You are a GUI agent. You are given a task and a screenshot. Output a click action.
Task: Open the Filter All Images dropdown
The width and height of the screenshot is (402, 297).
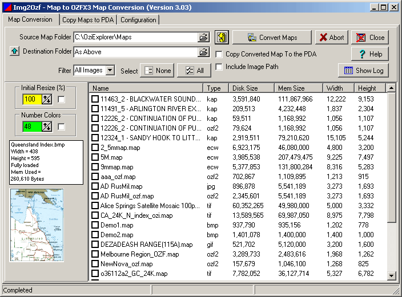tap(110, 70)
